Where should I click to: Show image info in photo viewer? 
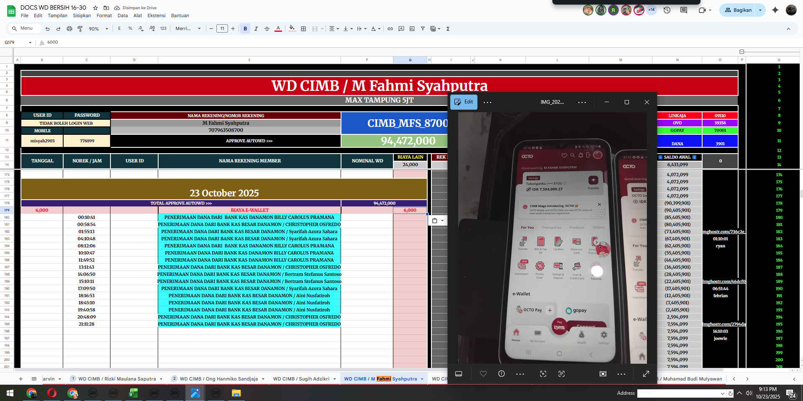tap(501, 374)
